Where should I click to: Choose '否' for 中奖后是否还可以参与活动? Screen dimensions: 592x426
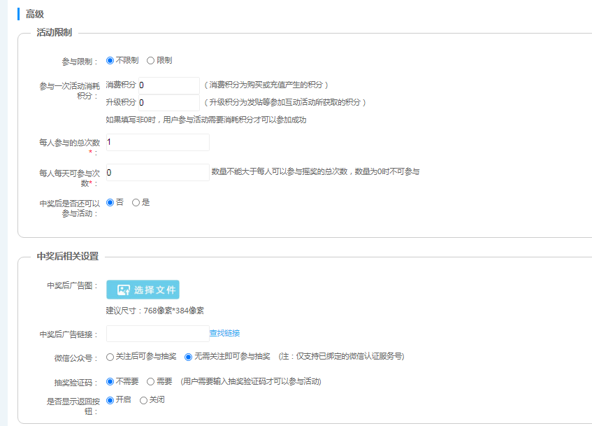110,203
